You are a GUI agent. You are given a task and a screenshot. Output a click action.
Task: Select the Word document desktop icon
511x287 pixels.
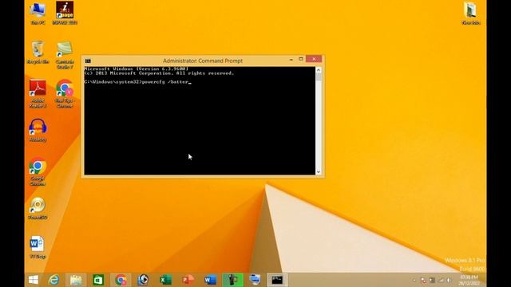click(x=38, y=247)
